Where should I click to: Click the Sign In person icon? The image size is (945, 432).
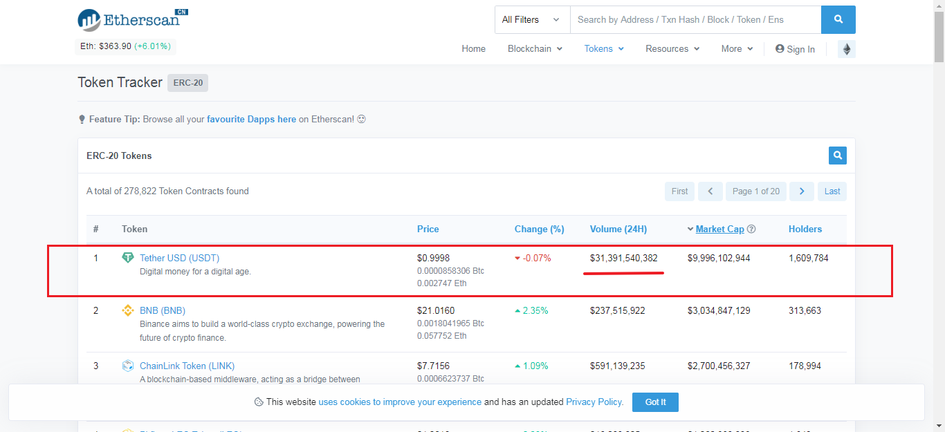[x=780, y=48]
